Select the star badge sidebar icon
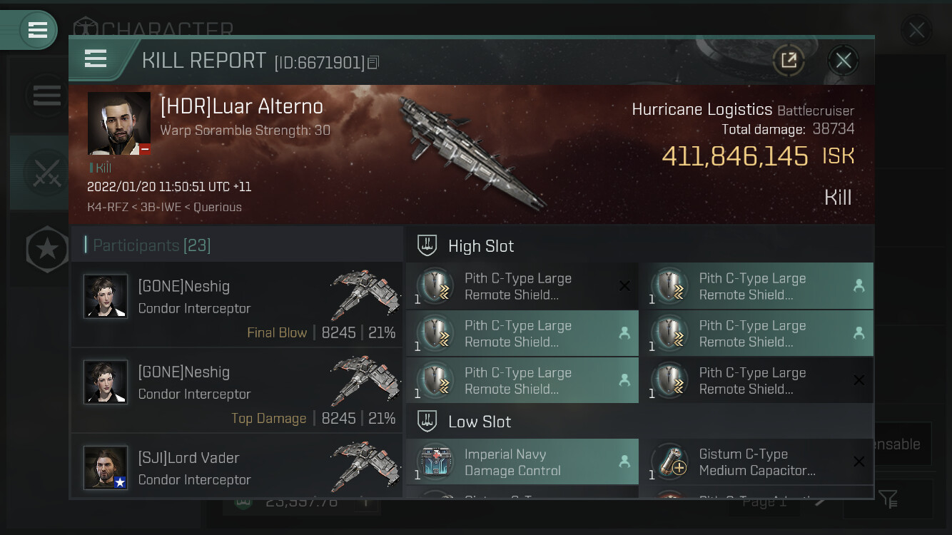 pyautogui.click(x=47, y=249)
